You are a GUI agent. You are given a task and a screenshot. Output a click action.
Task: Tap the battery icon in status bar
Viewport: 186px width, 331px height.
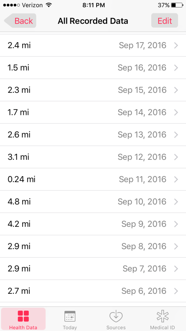(x=177, y=5)
